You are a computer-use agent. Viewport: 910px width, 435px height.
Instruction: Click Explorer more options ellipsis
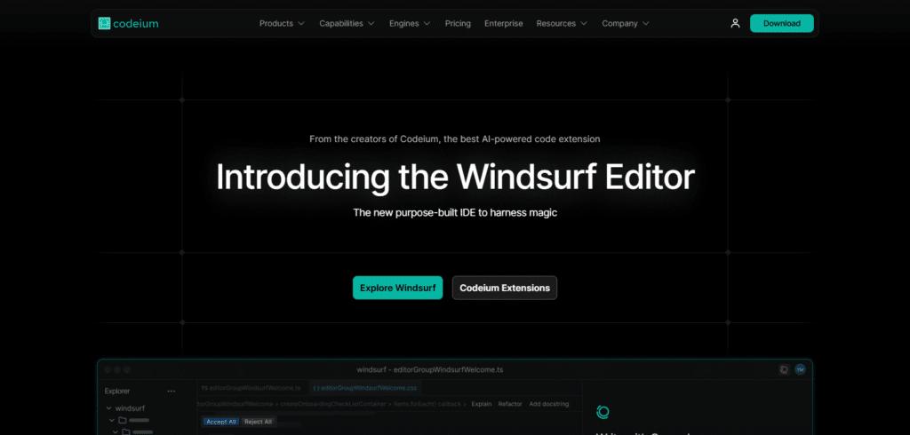172,391
